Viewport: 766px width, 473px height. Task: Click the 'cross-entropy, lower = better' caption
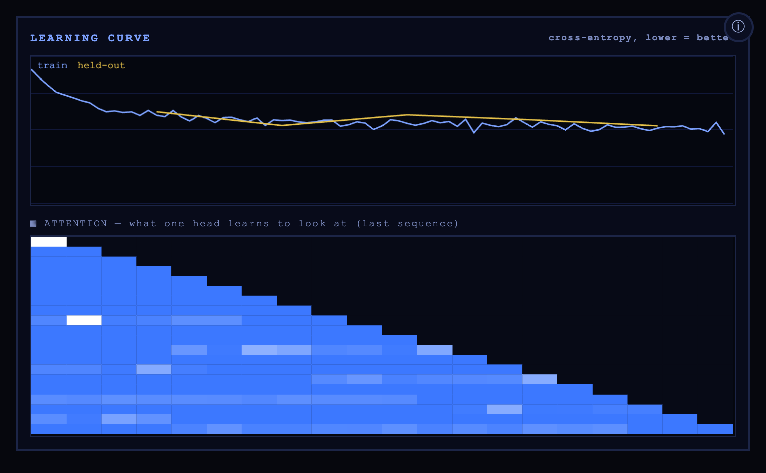pos(640,38)
